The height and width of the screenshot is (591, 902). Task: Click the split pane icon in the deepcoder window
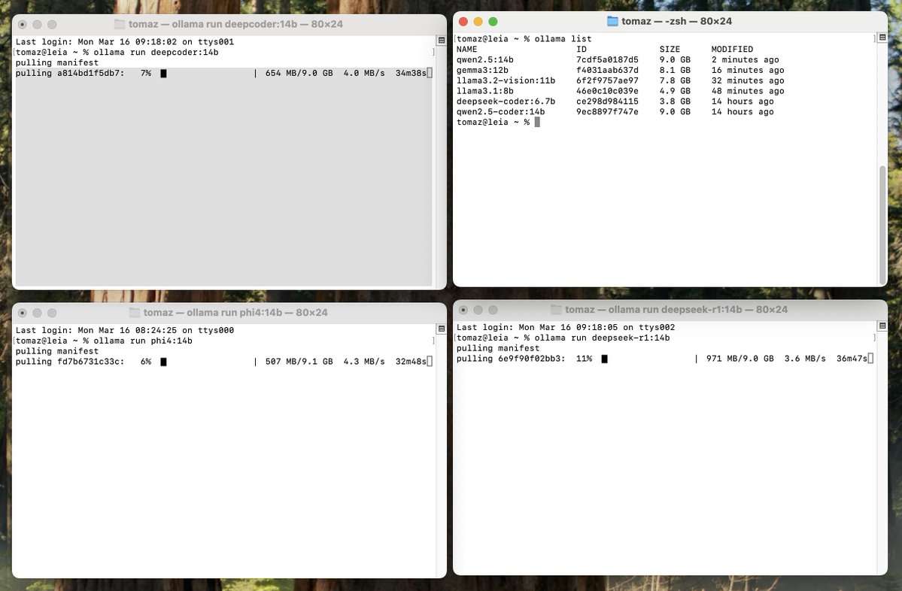point(442,41)
